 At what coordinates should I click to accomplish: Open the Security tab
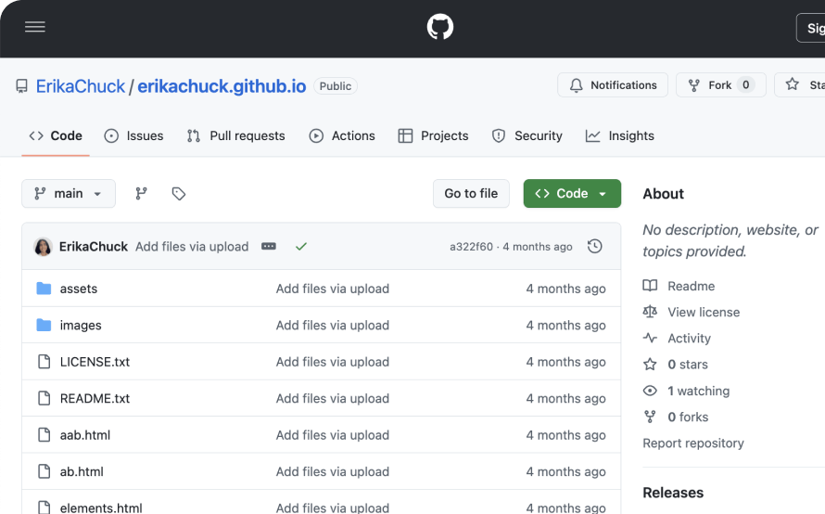tap(527, 135)
